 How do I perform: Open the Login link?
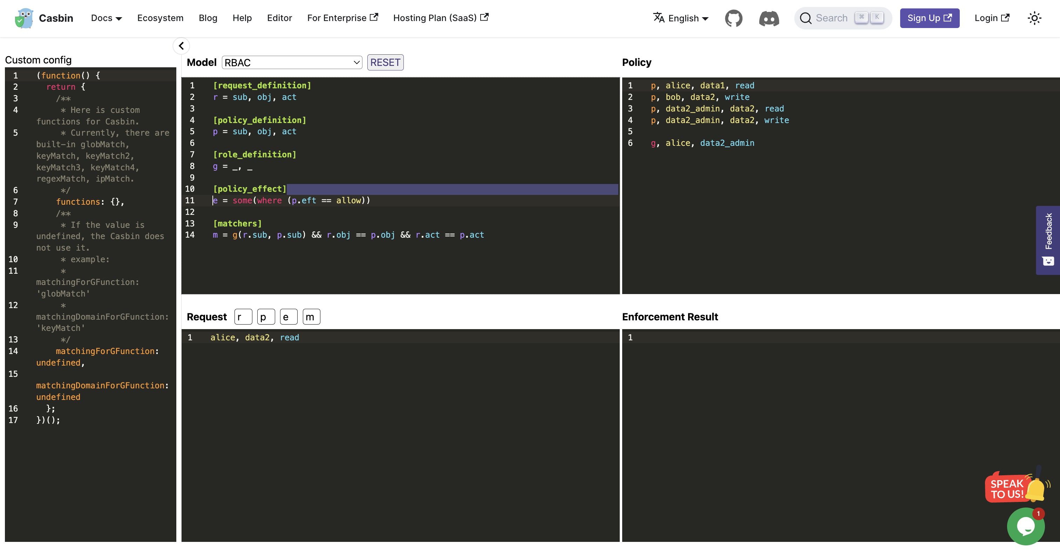tap(992, 18)
